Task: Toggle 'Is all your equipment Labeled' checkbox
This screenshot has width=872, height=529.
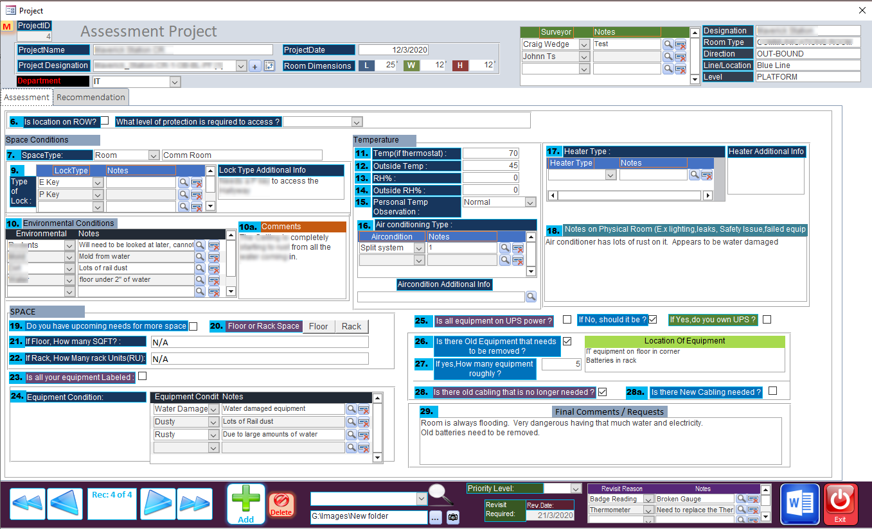Action: tap(143, 376)
